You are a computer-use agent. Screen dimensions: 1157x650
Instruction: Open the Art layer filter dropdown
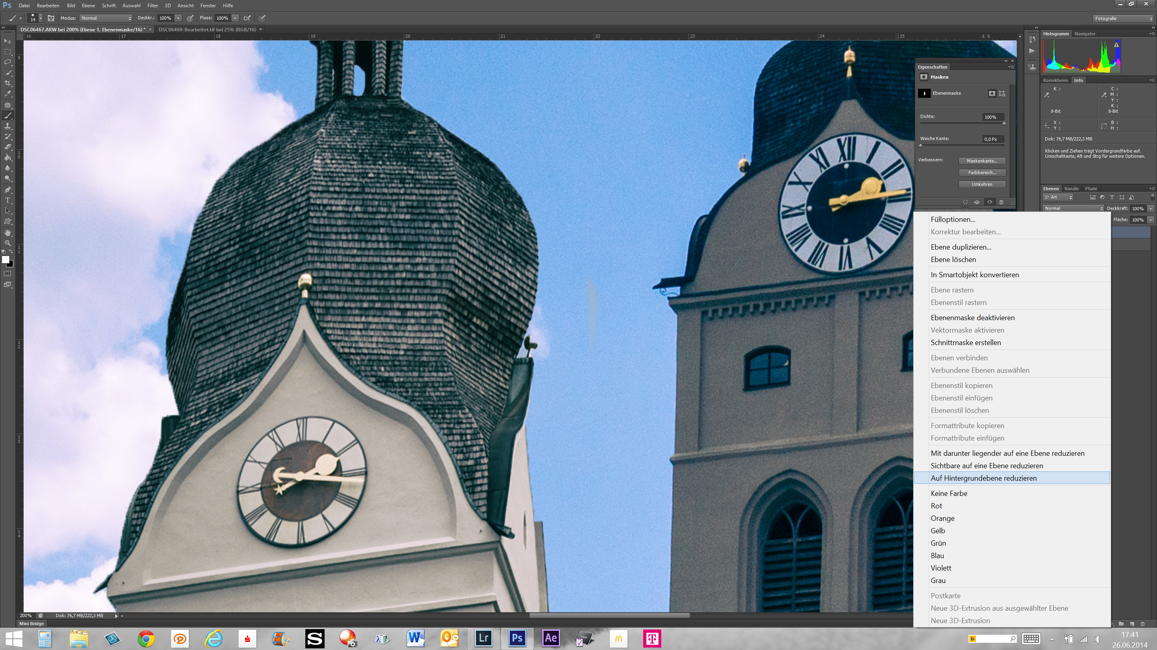coord(1058,197)
